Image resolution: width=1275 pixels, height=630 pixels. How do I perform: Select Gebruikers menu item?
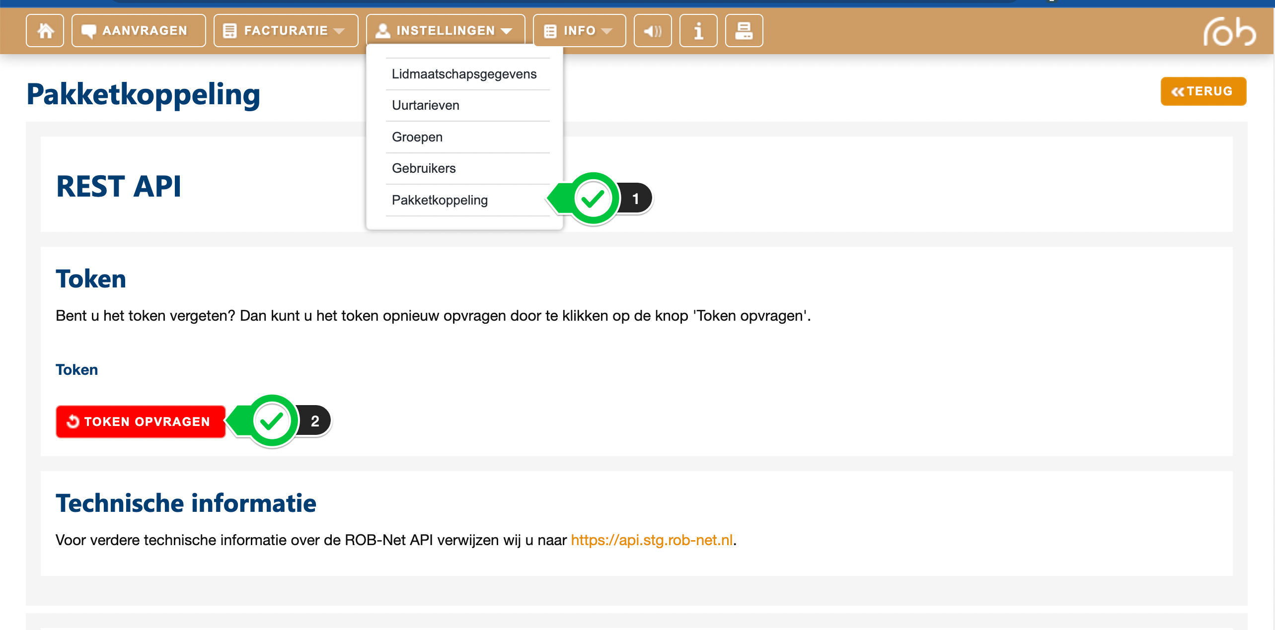point(423,168)
